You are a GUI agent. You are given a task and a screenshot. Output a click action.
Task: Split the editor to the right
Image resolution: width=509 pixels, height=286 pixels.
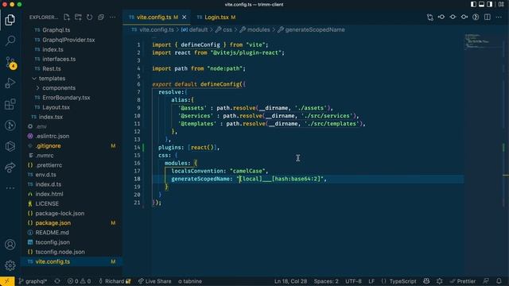[488, 17]
